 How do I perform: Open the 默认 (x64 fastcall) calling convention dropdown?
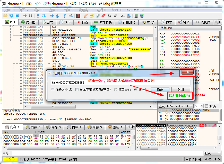click(x=176, y=106)
